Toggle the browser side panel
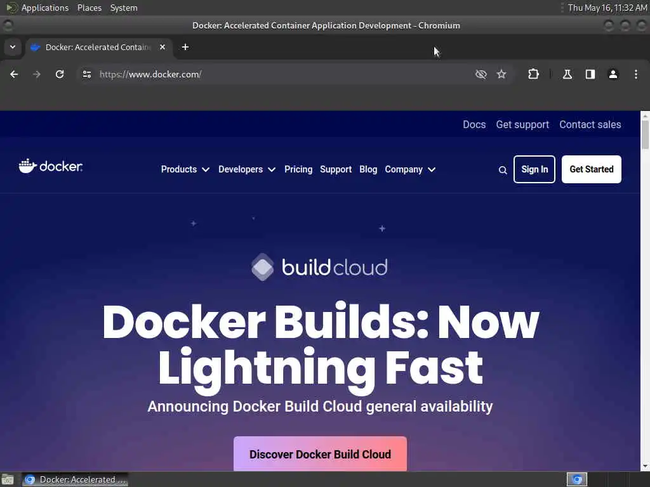650x487 pixels. tap(590, 74)
